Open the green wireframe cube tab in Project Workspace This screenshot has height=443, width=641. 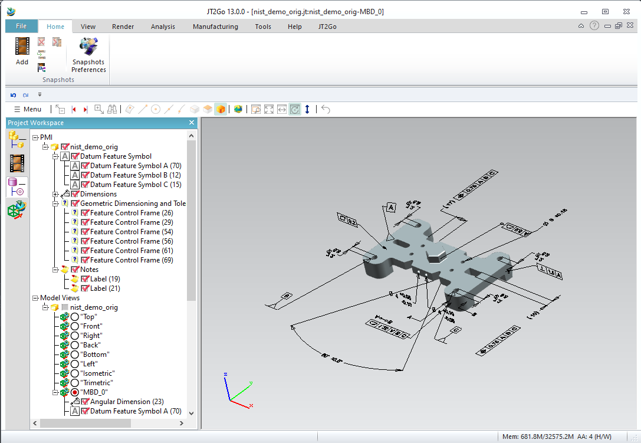17,210
